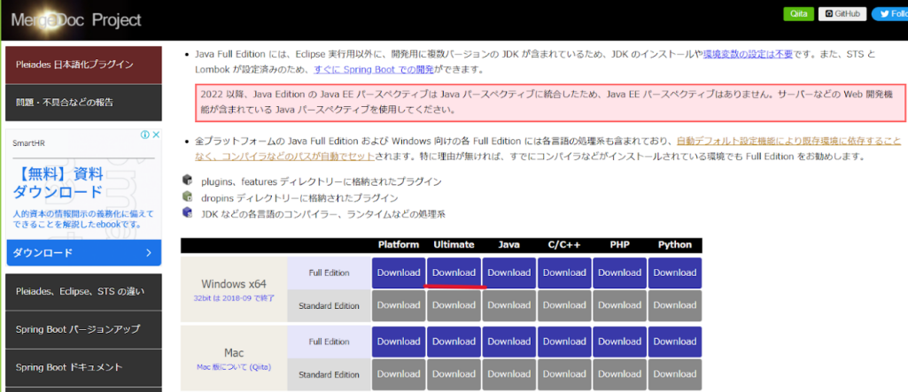908x392 pixels.
Task: Click the Python column header
Action: tap(675, 244)
